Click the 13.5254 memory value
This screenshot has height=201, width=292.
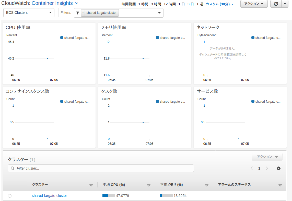tap(180, 196)
